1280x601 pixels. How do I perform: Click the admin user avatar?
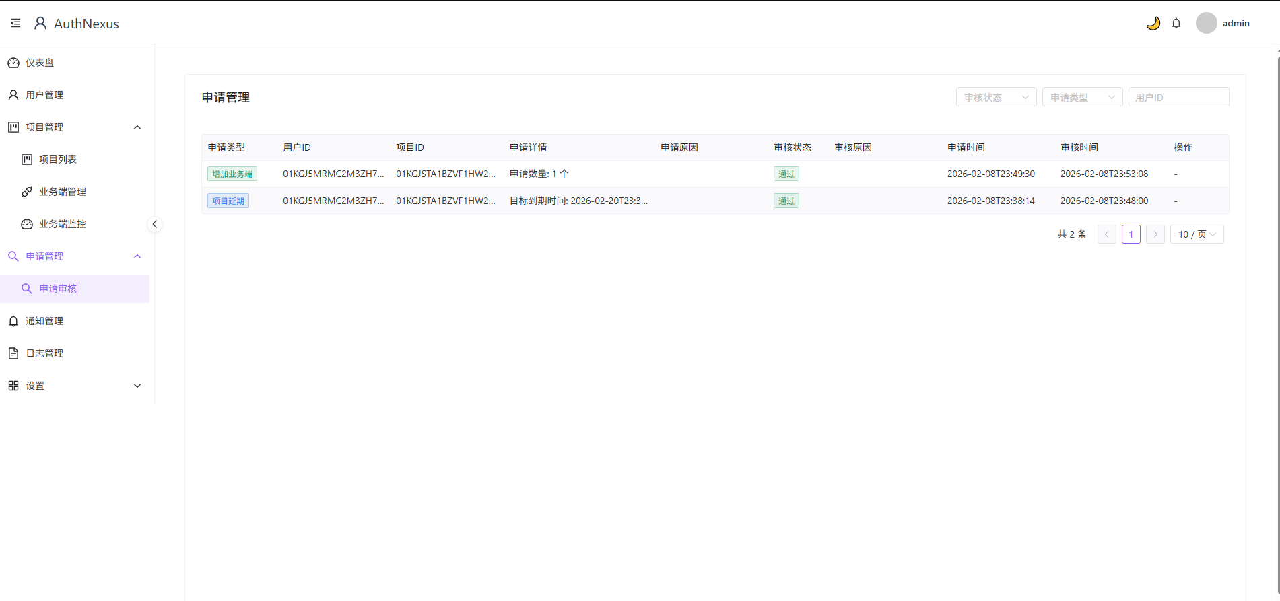point(1206,23)
